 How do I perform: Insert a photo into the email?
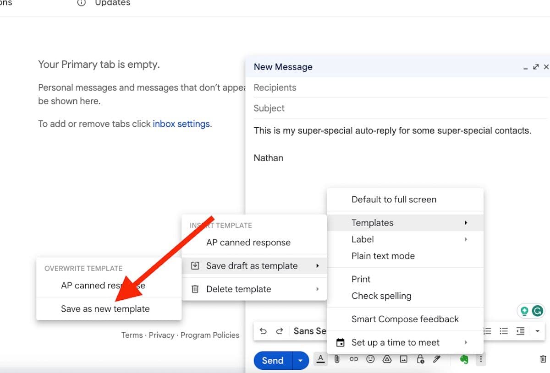[403, 359]
